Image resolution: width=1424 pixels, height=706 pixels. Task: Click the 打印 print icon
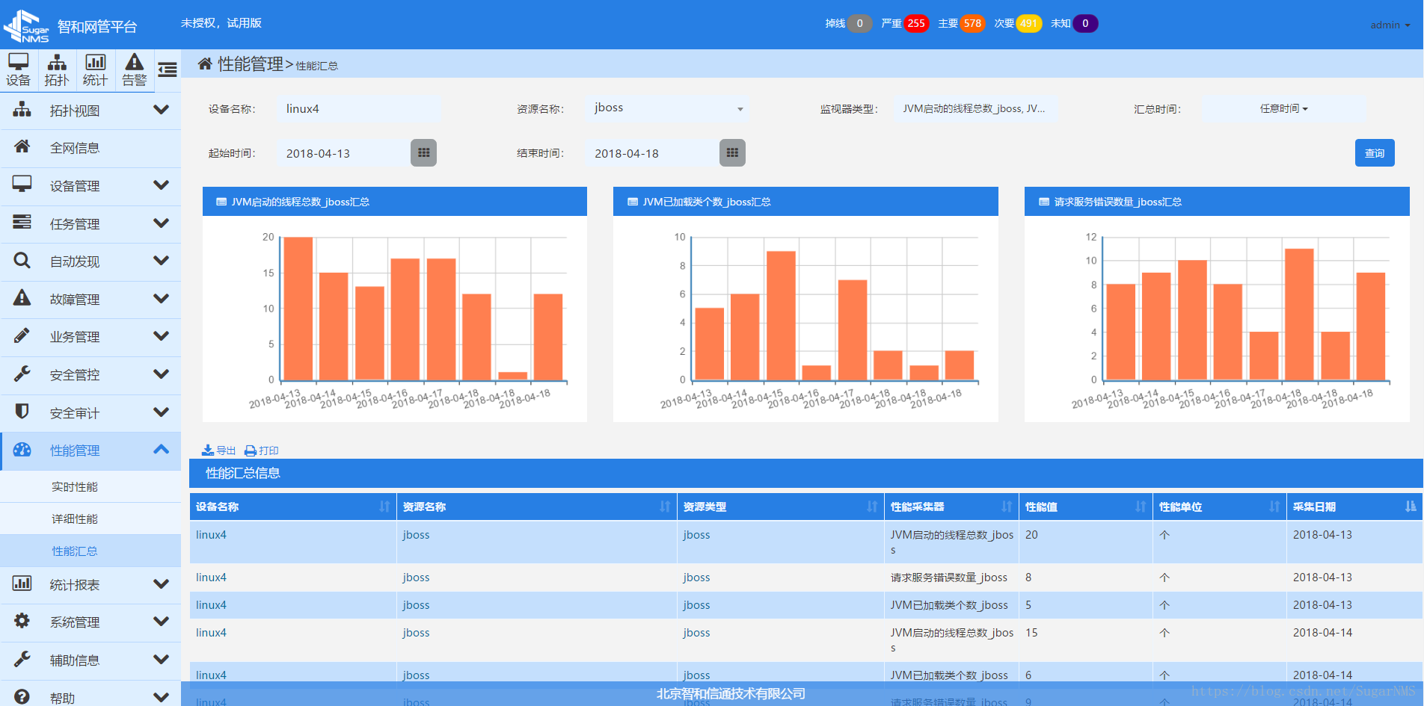(251, 450)
